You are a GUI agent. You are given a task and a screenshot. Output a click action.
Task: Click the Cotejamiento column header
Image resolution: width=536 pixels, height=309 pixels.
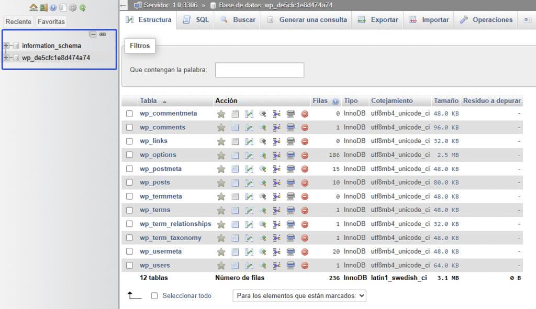tap(392, 101)
